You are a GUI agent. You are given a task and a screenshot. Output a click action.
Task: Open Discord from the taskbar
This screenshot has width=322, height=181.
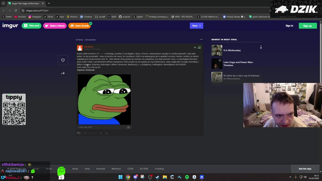coord(135,177)
